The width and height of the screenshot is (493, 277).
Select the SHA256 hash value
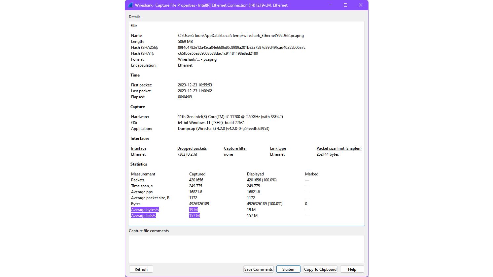[x=242, y=47]
